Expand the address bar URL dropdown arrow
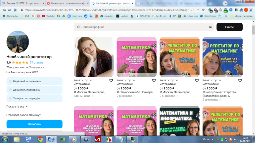The width and height of the screenshot is (255, 143). (x=193, y=10)
